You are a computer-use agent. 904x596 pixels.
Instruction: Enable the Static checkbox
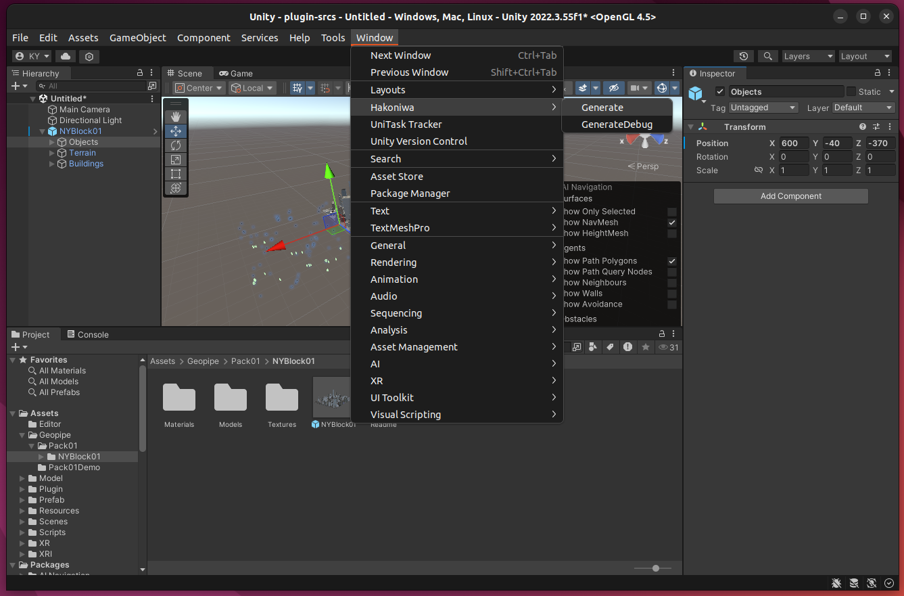click(851, 91)
